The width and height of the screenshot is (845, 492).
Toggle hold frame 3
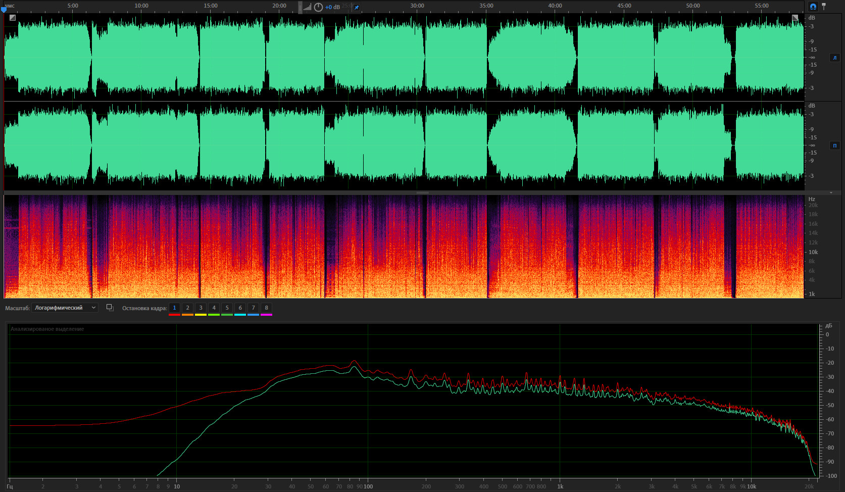tap(201, 308)
